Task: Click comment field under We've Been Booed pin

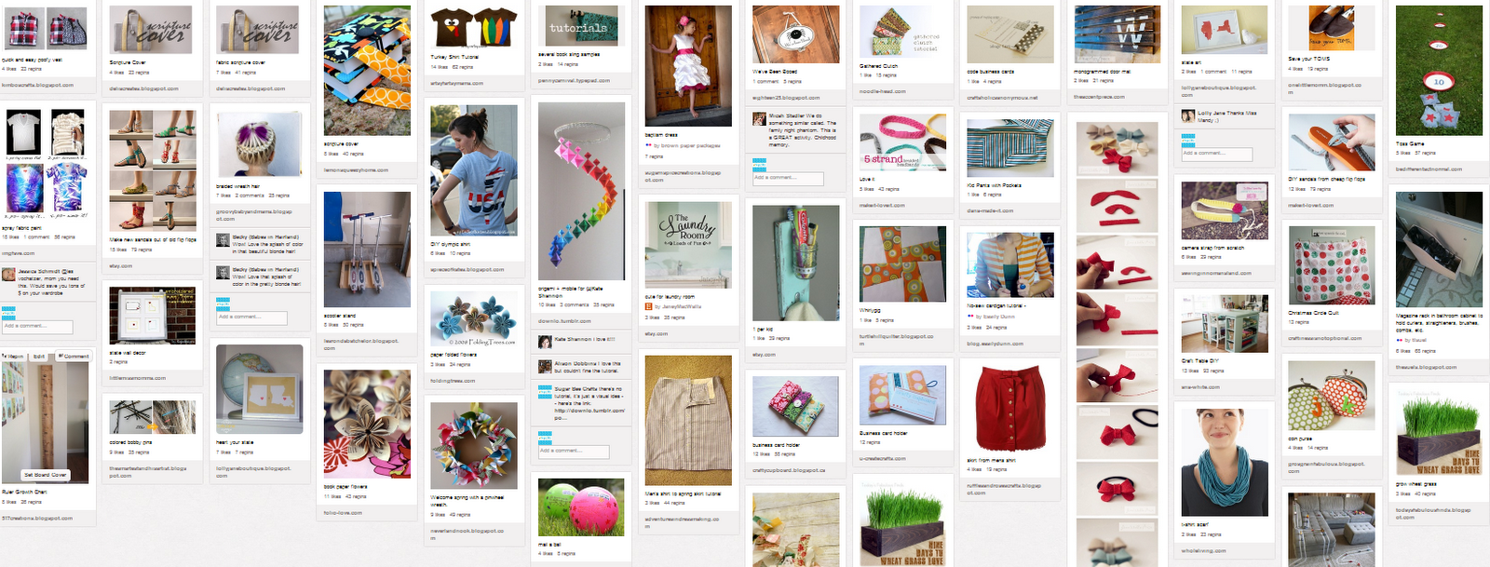Action: click(788, 177)
